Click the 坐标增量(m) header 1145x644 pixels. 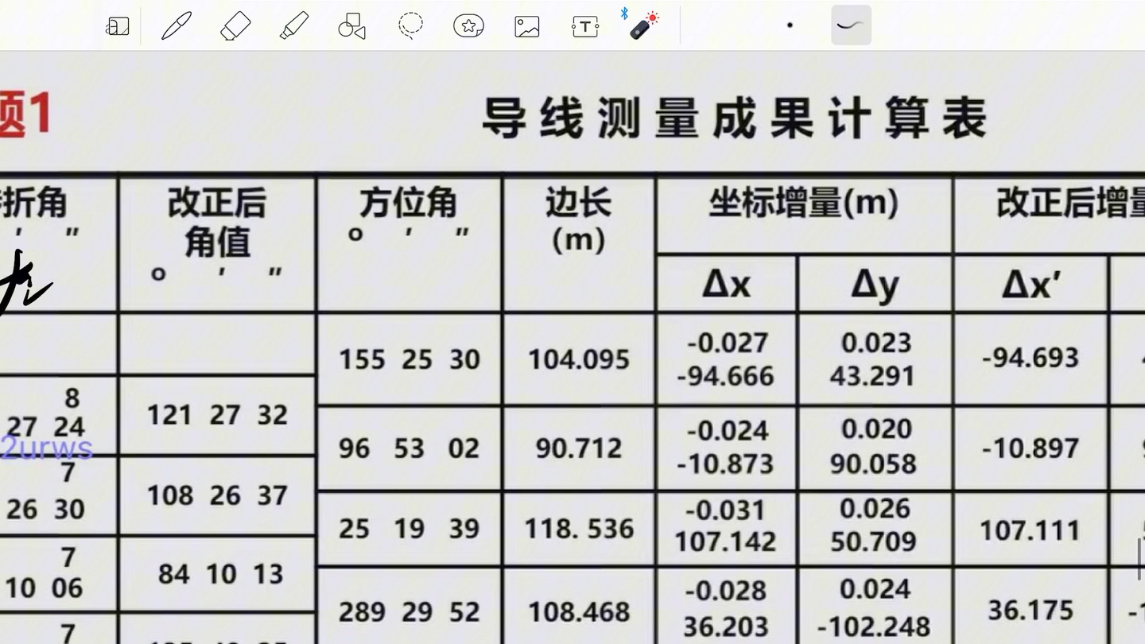coord(804,204)
